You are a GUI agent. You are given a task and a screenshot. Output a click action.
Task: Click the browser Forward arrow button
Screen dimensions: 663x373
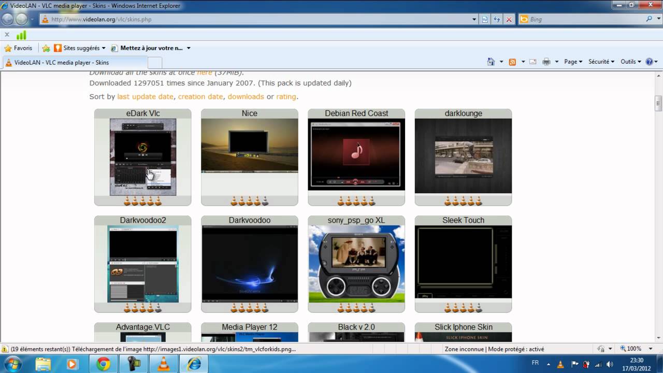21,19
